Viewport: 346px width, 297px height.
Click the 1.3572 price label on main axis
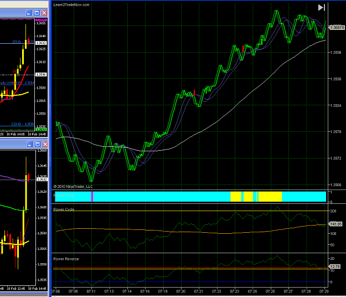pos(335,158)
